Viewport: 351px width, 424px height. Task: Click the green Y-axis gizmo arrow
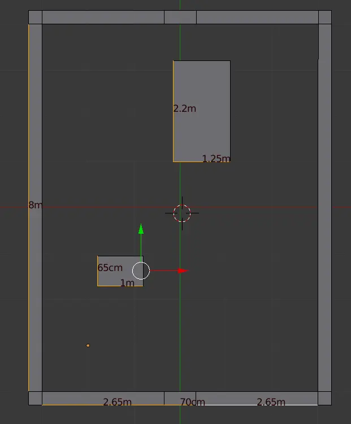tap(141, 229)
